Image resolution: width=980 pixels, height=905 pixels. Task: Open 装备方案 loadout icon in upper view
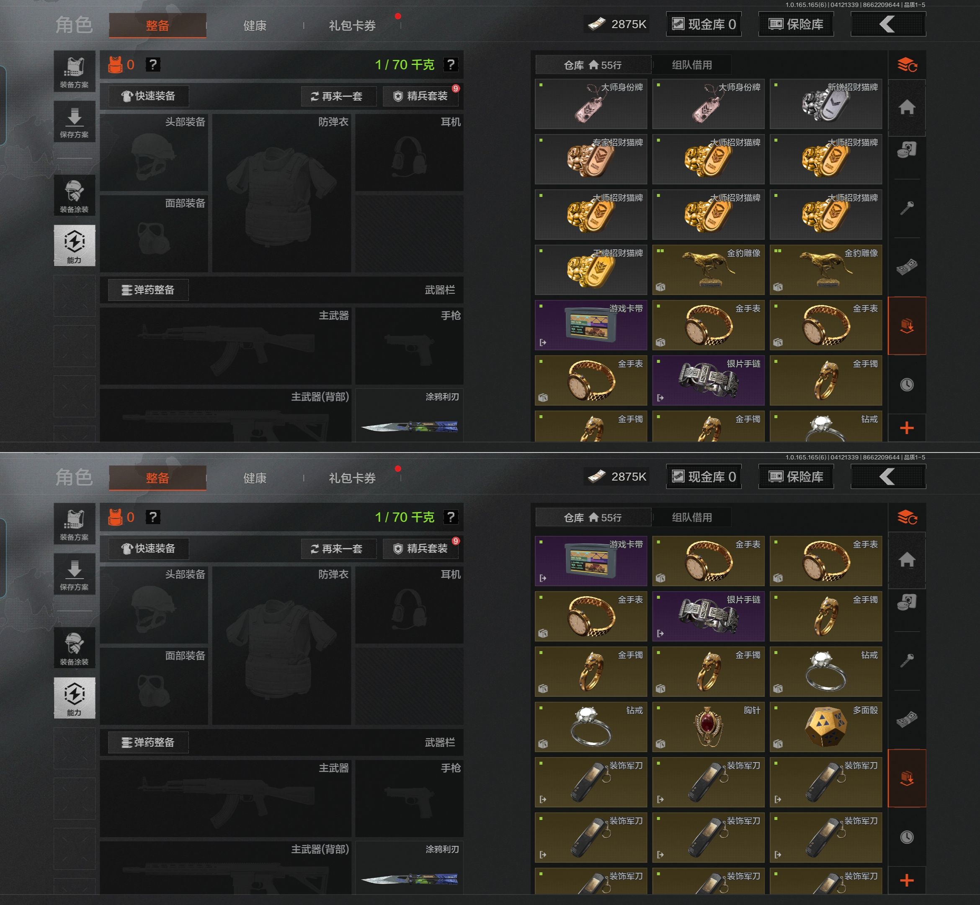click(x=75, y=71)
